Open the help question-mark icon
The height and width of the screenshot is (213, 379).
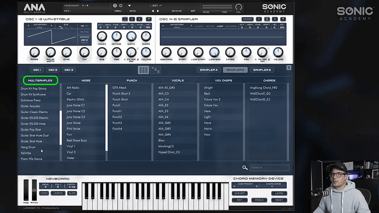point(115,5)
